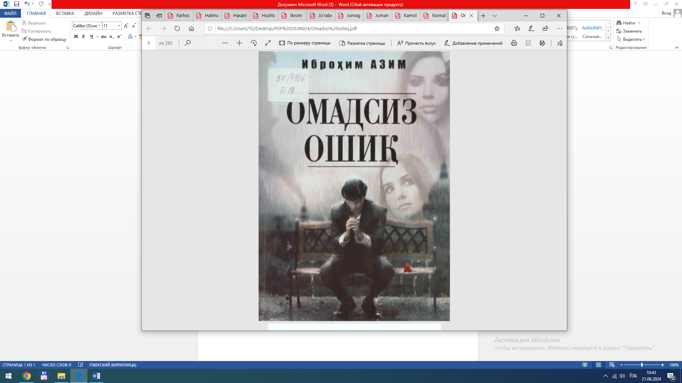This screenshot has height=383, width=682.
Task: Save the PDF using the save icon
Action: click(x=528, y=43)
